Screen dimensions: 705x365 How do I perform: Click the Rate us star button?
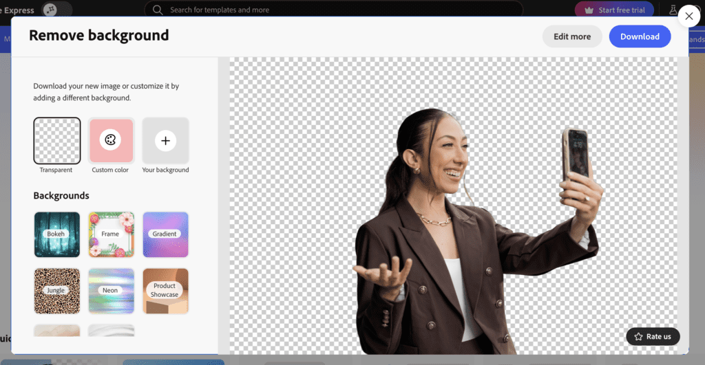(653, 336)
